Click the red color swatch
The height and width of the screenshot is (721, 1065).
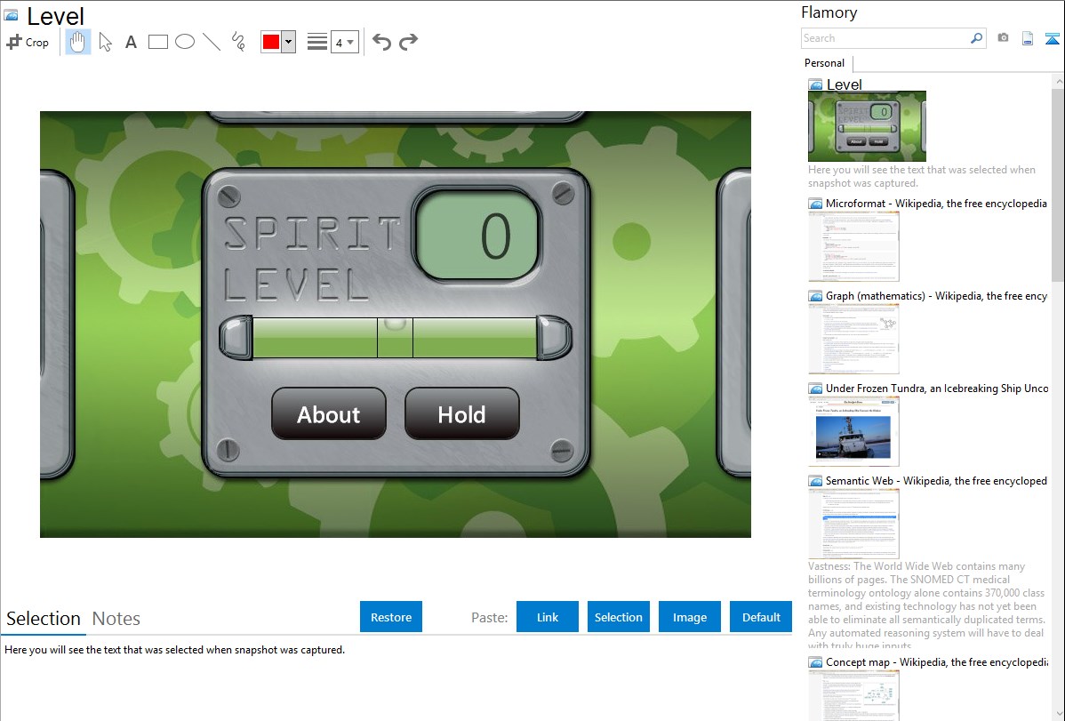[x=271, y=42]
